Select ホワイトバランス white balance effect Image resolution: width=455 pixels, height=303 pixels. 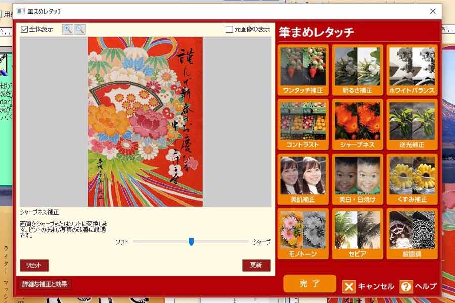pos(412,70)
